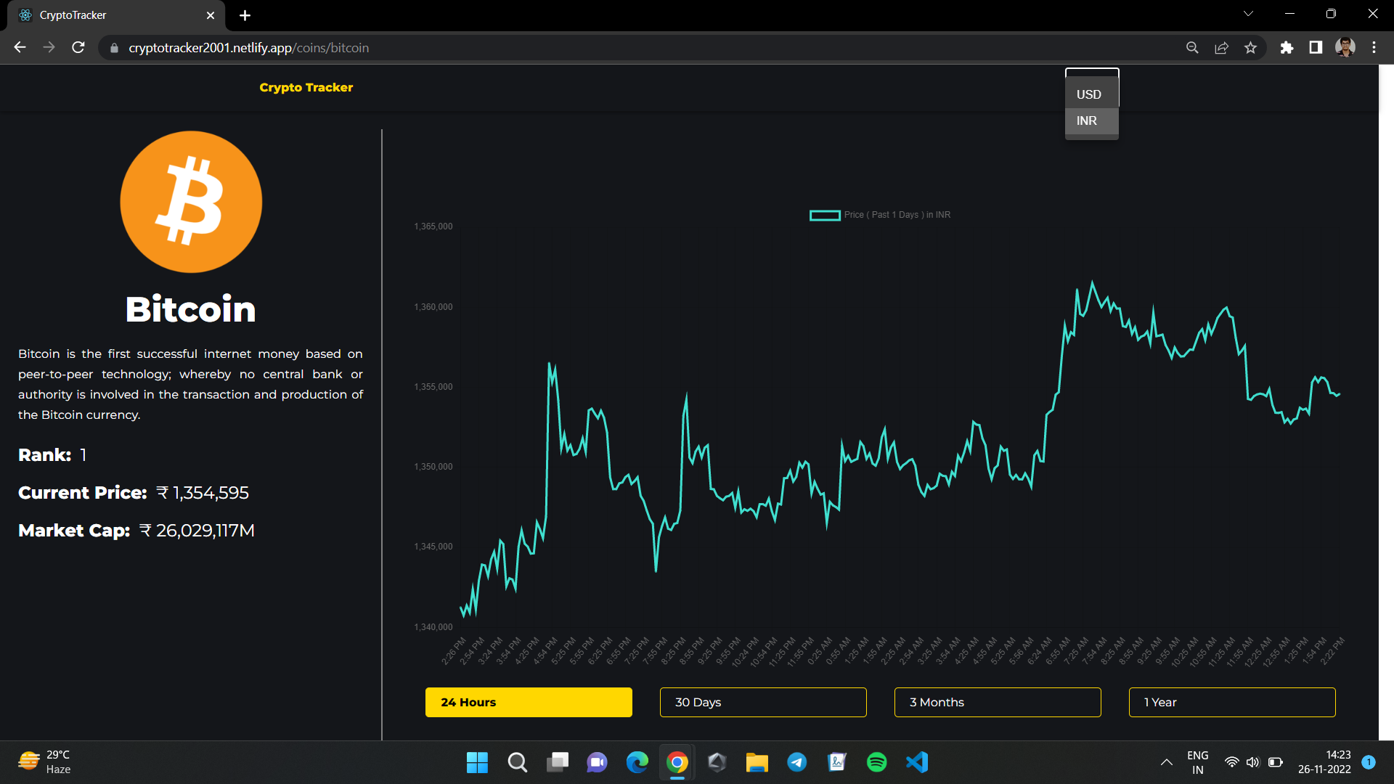
Task: Click the reload page icon
Action: pos(78,47)
